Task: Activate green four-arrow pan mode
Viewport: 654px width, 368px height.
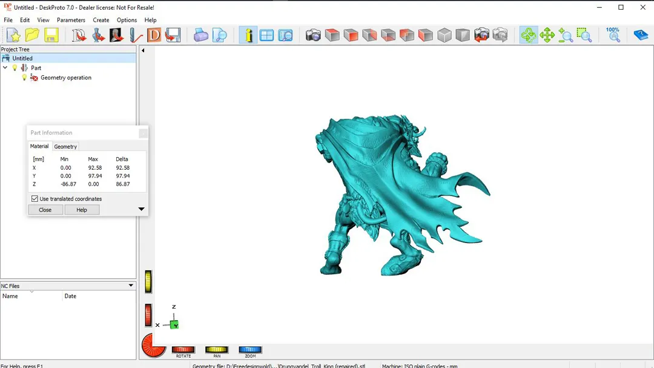Action: pos(547,35)
